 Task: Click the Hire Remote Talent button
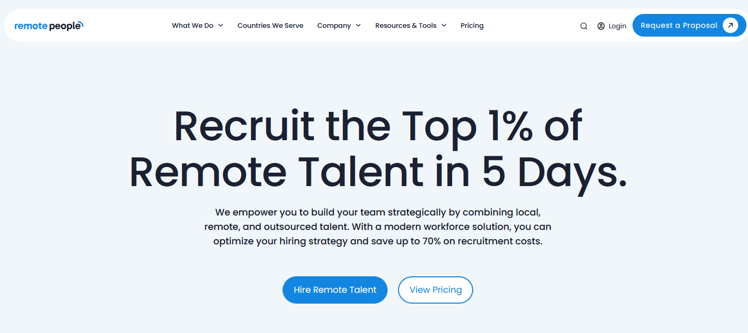(x=335, y=290)
